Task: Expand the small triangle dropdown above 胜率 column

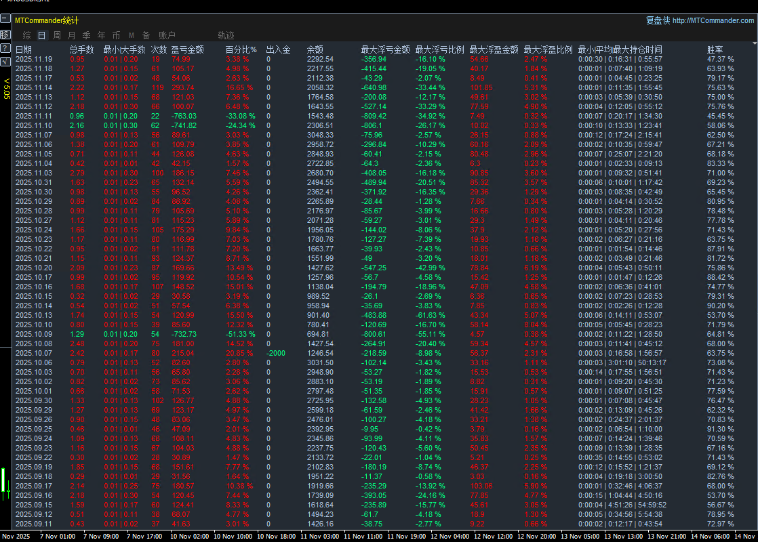Action: 755,43
